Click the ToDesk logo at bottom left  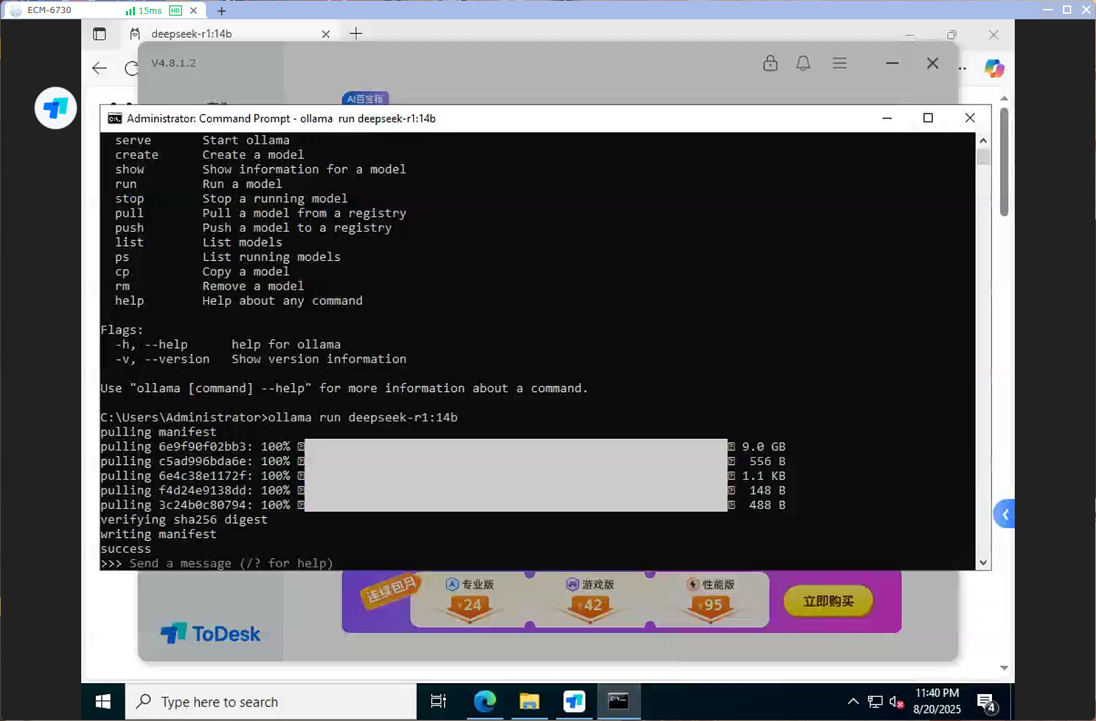[211, 634]
